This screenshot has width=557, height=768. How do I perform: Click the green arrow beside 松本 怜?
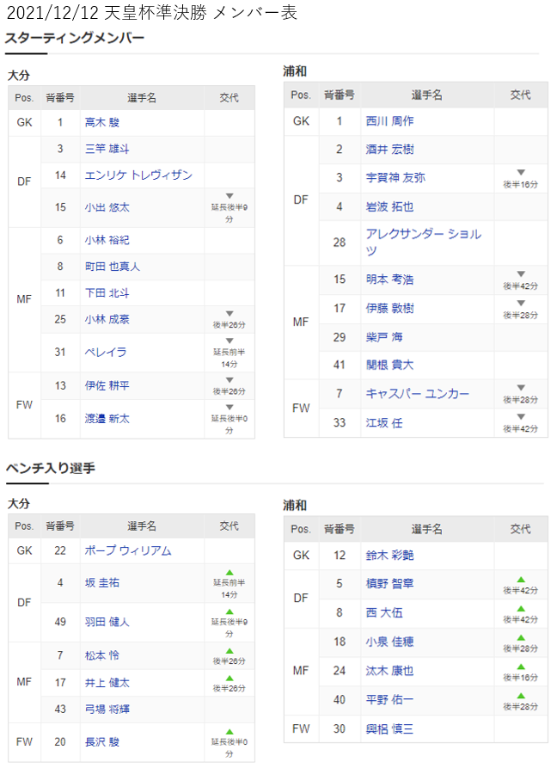(x=230, y=650)
